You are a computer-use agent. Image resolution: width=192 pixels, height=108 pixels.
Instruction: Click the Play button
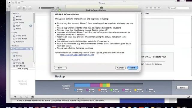[24, 8]
